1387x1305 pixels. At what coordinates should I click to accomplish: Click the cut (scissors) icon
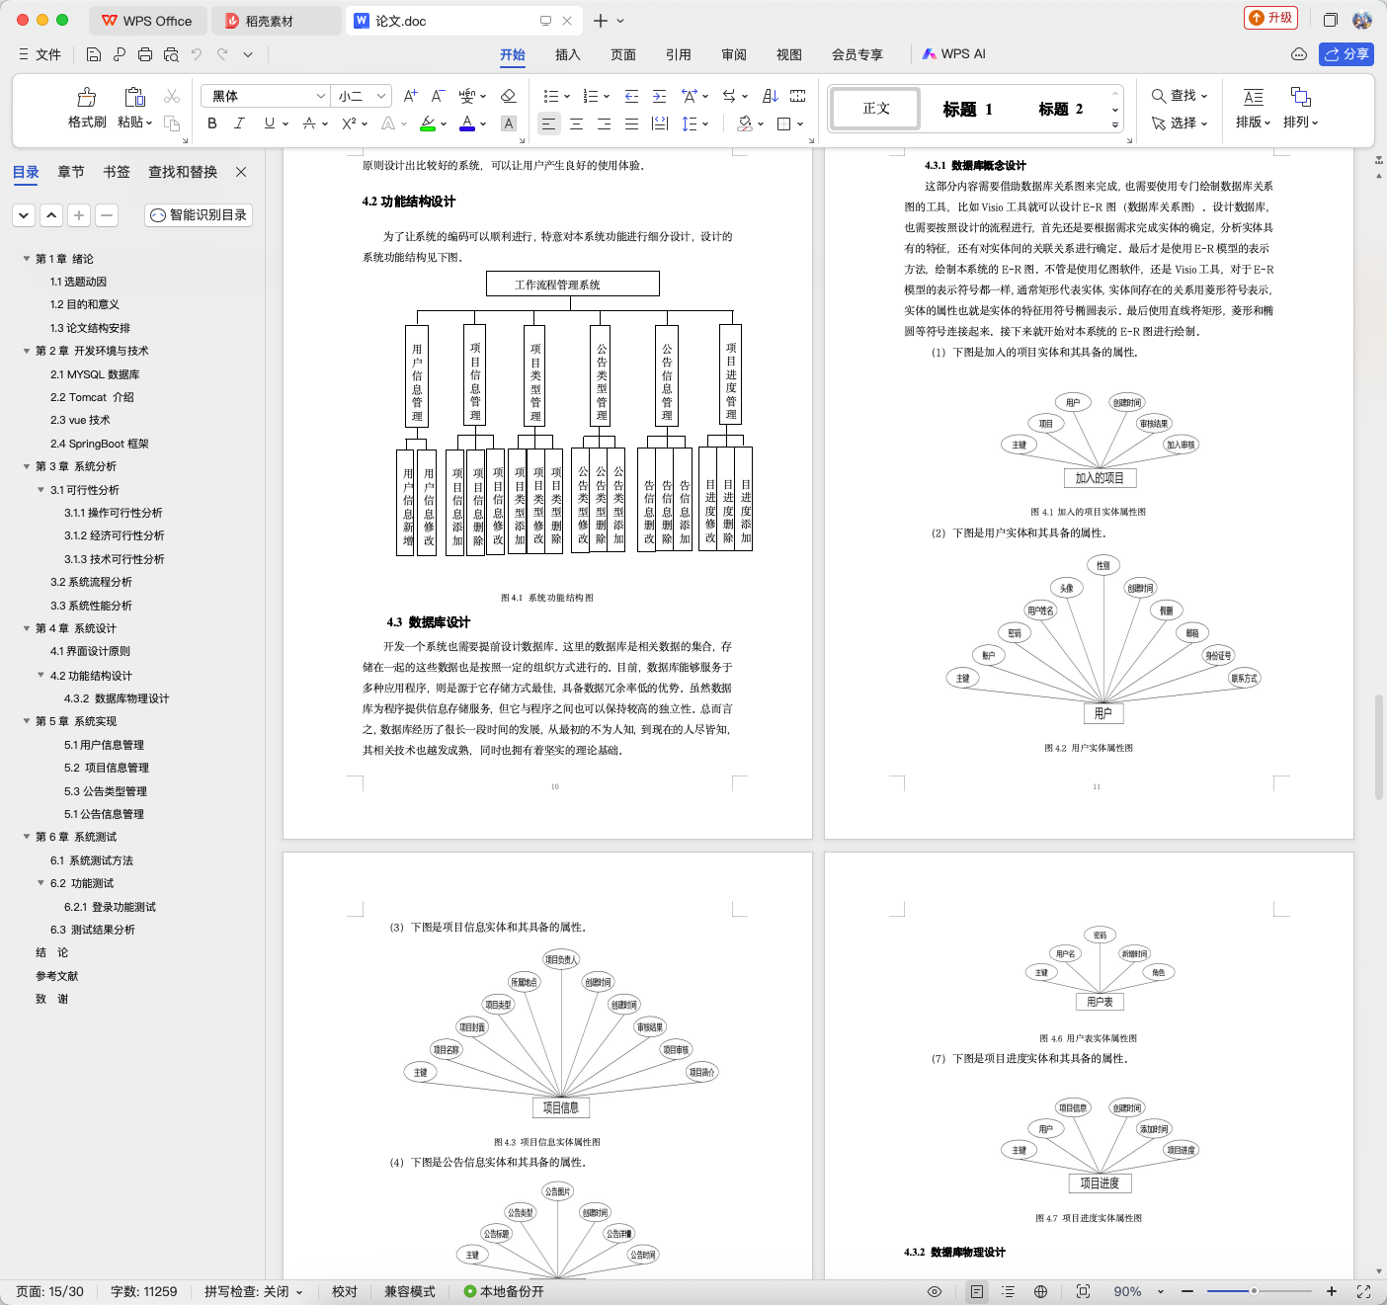[x=172, y=96]
